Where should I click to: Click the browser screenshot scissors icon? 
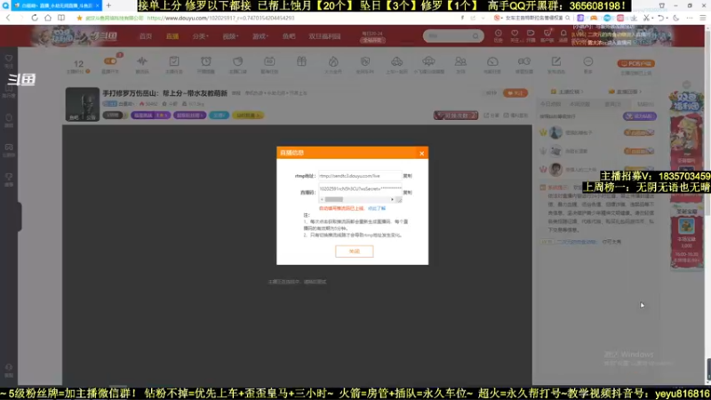pyautogui.click(x=647, y=18)
